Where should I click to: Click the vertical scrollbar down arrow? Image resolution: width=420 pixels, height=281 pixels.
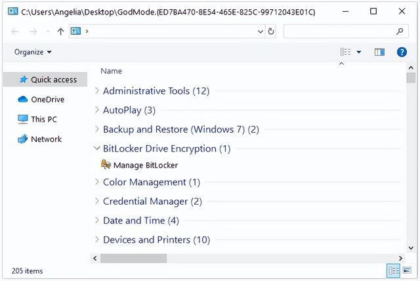(411, 248)
